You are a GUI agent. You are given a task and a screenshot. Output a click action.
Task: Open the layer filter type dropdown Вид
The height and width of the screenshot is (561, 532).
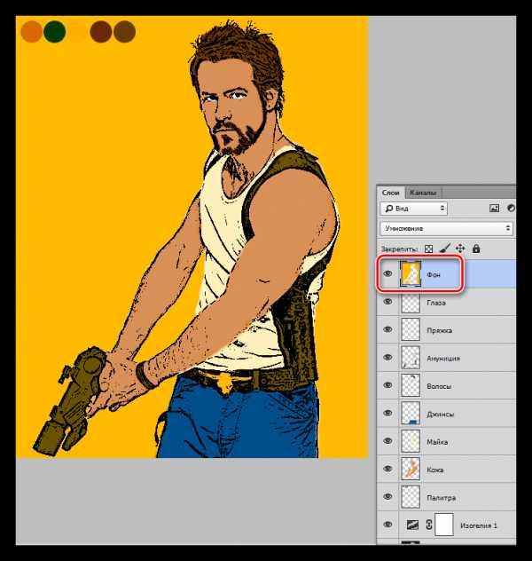[413, 208]
